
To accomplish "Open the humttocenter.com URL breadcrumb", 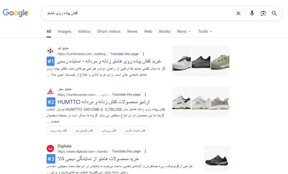I will click(83, 95).
